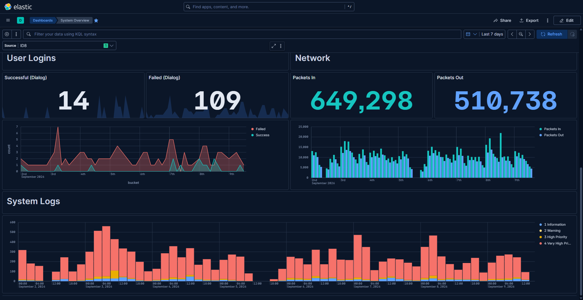This screenshot has width=583, height=300.
Task: Click the 3 High Priority color dot
Action: [540, 237]
